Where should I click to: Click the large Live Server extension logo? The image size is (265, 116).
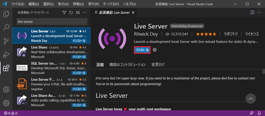coord(112,39)
